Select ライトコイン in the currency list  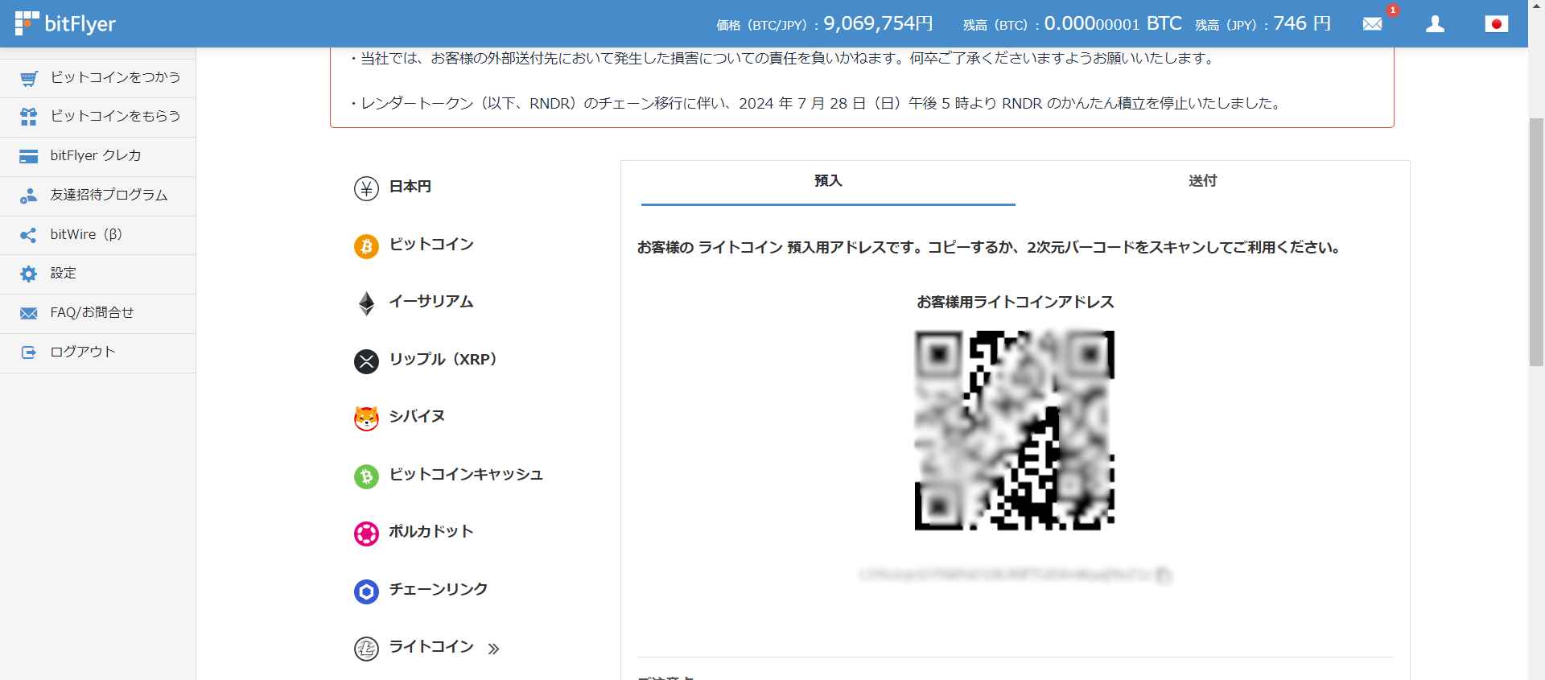click(x=431, y=647)
